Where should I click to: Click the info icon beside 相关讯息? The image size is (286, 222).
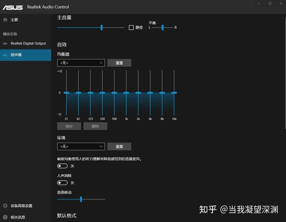(x=5, y=217)
